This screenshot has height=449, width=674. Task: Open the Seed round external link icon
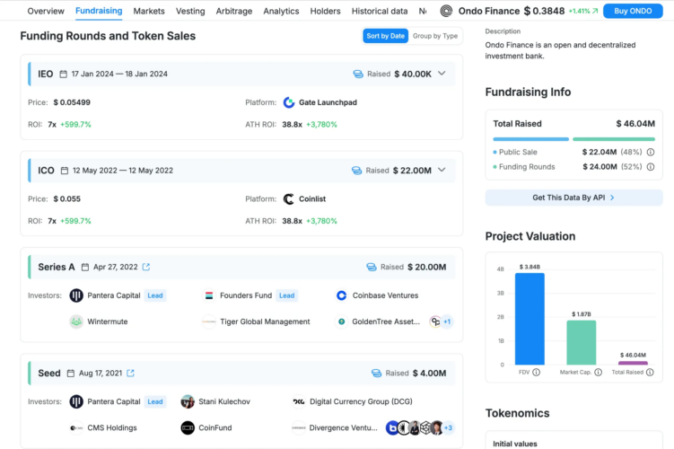[x=131, y=373]
